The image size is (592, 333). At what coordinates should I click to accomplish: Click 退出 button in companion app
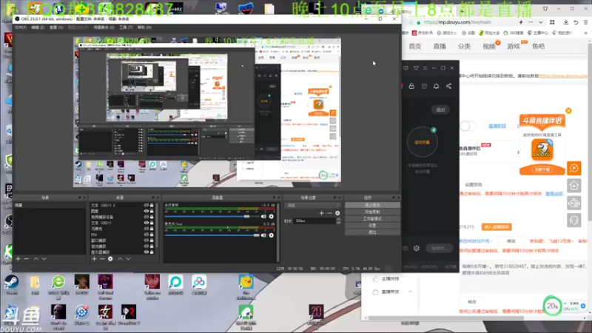pos(440,110)
